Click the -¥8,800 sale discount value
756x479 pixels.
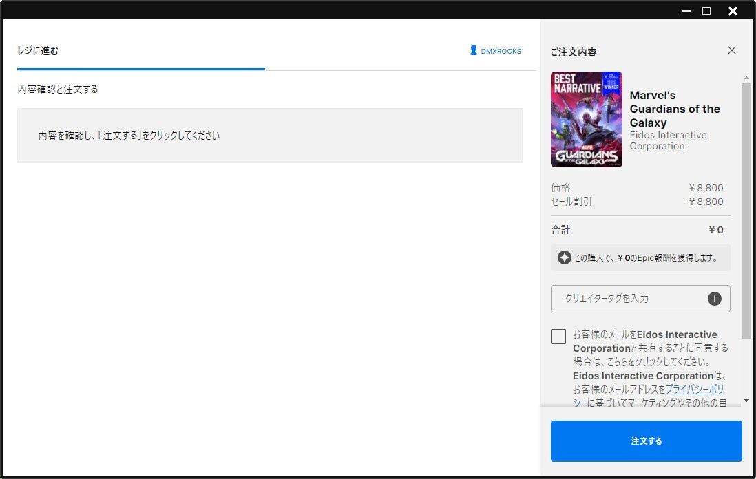703,202
